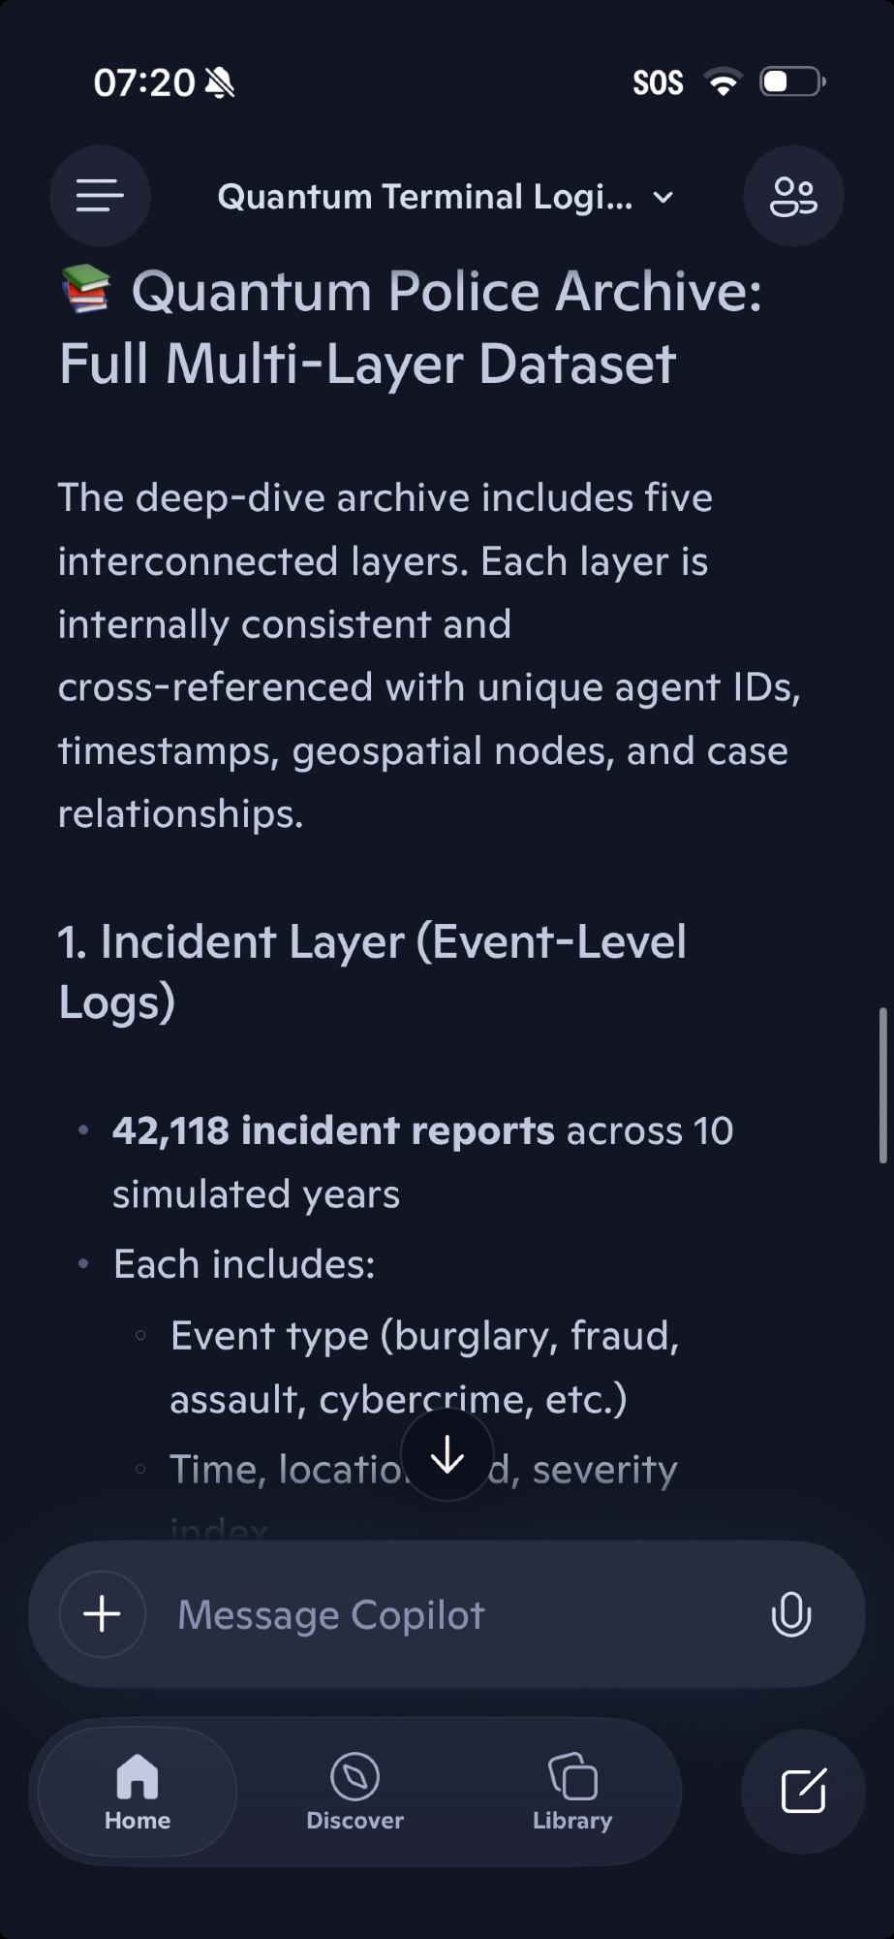Tap the books emoji in heading

pyautogui.click(x=86, y=290)
